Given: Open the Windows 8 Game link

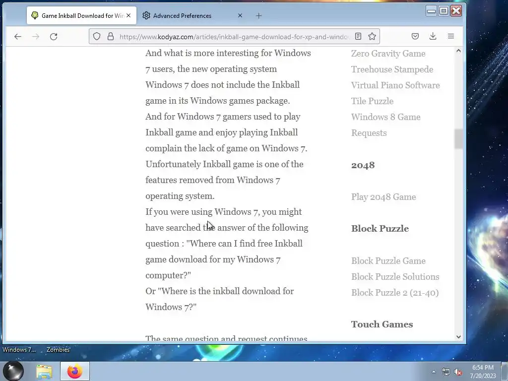Looking at the screenshot, I should [x=386, y=117].
